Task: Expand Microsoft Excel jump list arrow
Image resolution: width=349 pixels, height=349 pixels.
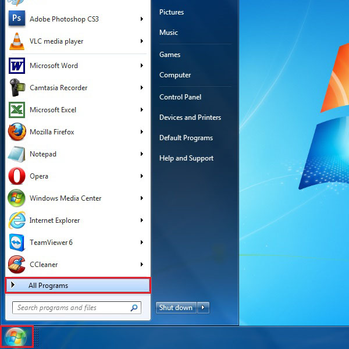Action: 142,109
